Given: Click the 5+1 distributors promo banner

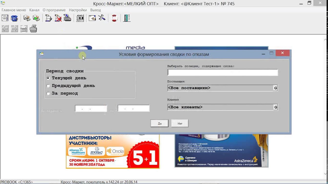Looking at the screenshot, I should tap(113, 151).
